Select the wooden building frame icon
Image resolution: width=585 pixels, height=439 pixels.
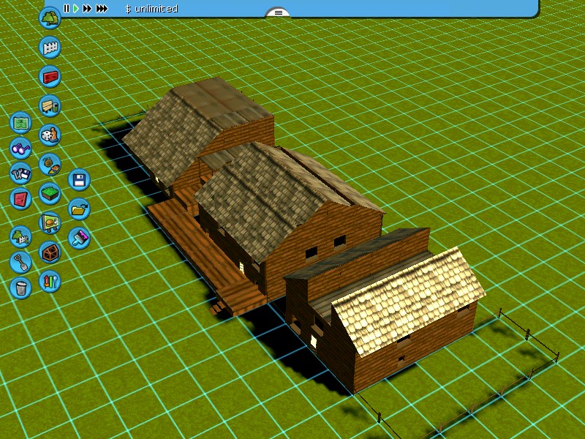50,252
